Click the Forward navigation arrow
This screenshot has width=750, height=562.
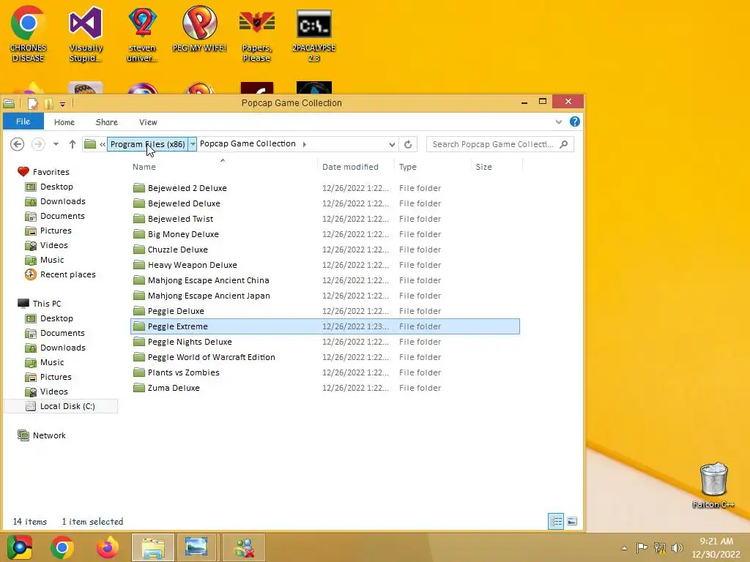(38, 144)
